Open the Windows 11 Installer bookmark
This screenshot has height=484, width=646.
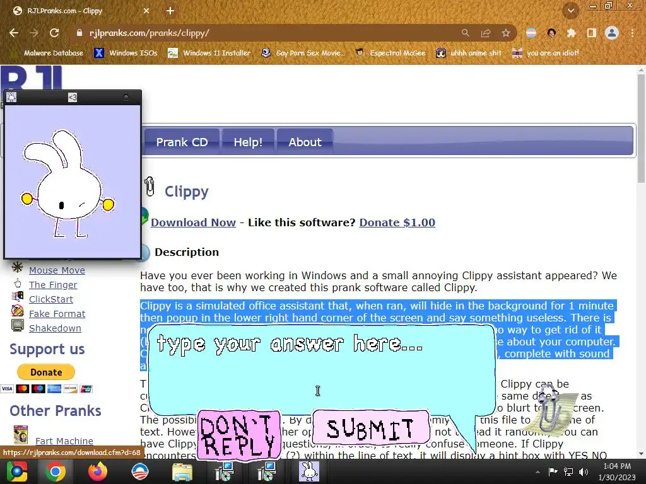pos(209,53)
